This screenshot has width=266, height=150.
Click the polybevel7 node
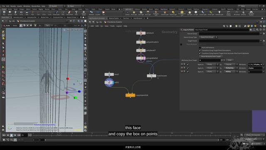(141, 50)
